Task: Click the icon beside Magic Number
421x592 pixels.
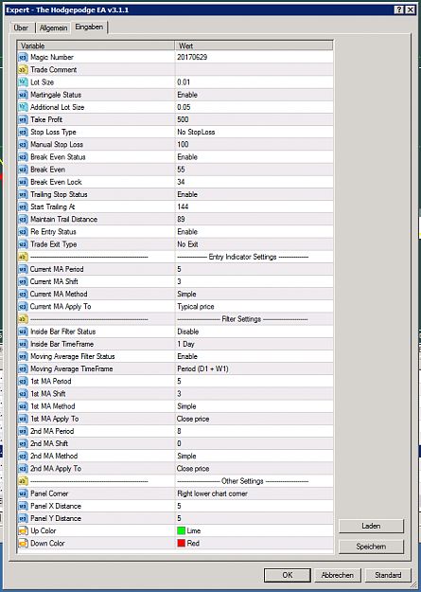Action: [23, 58]
